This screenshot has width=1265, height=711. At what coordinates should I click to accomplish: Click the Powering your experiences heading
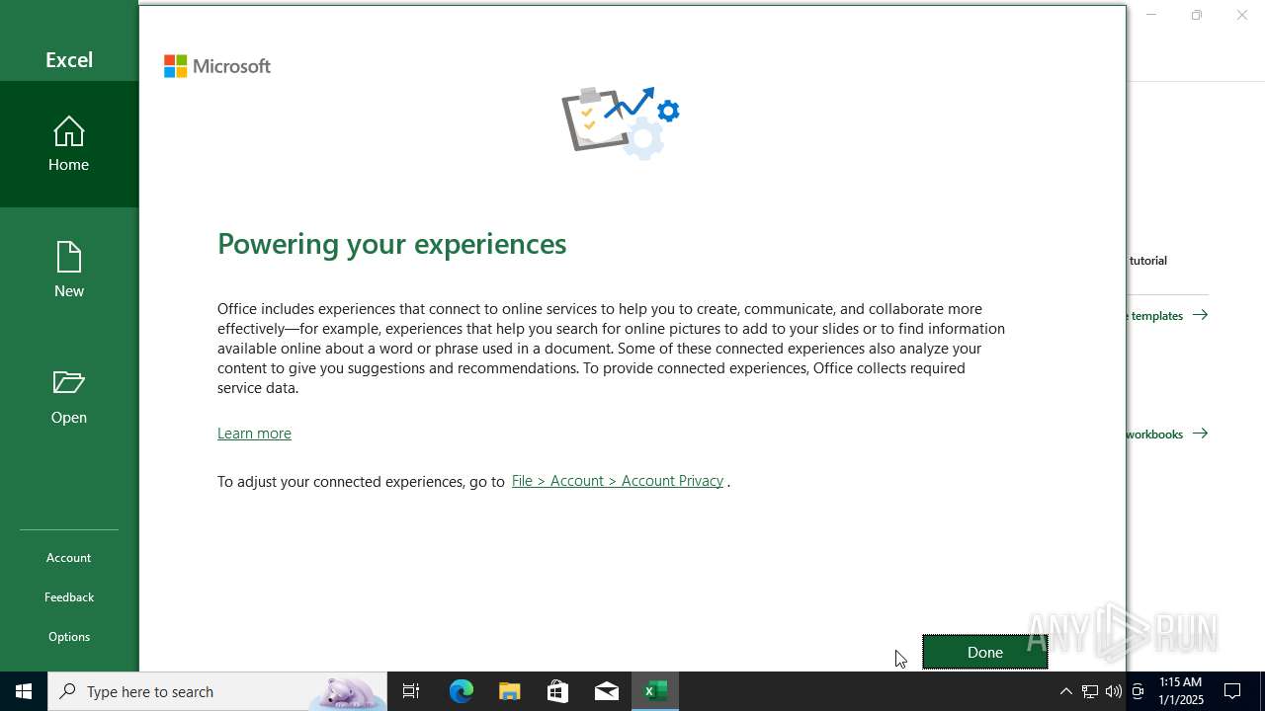coord(392,244)
